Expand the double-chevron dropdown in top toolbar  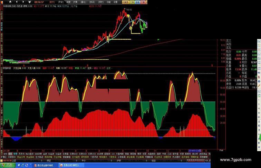(29, 2)
